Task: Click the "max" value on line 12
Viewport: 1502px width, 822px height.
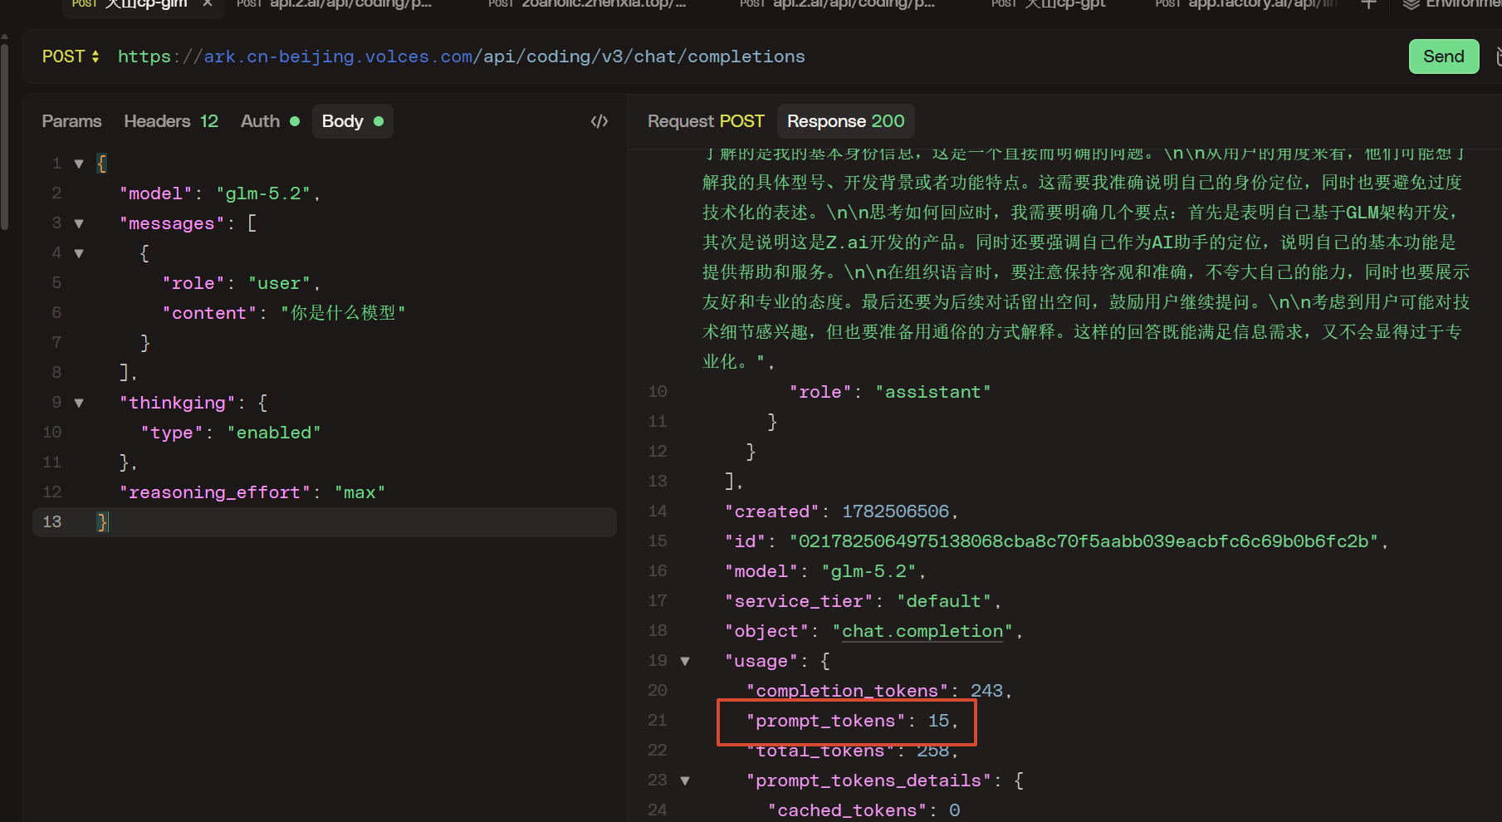Action: (x=360, y=492)
